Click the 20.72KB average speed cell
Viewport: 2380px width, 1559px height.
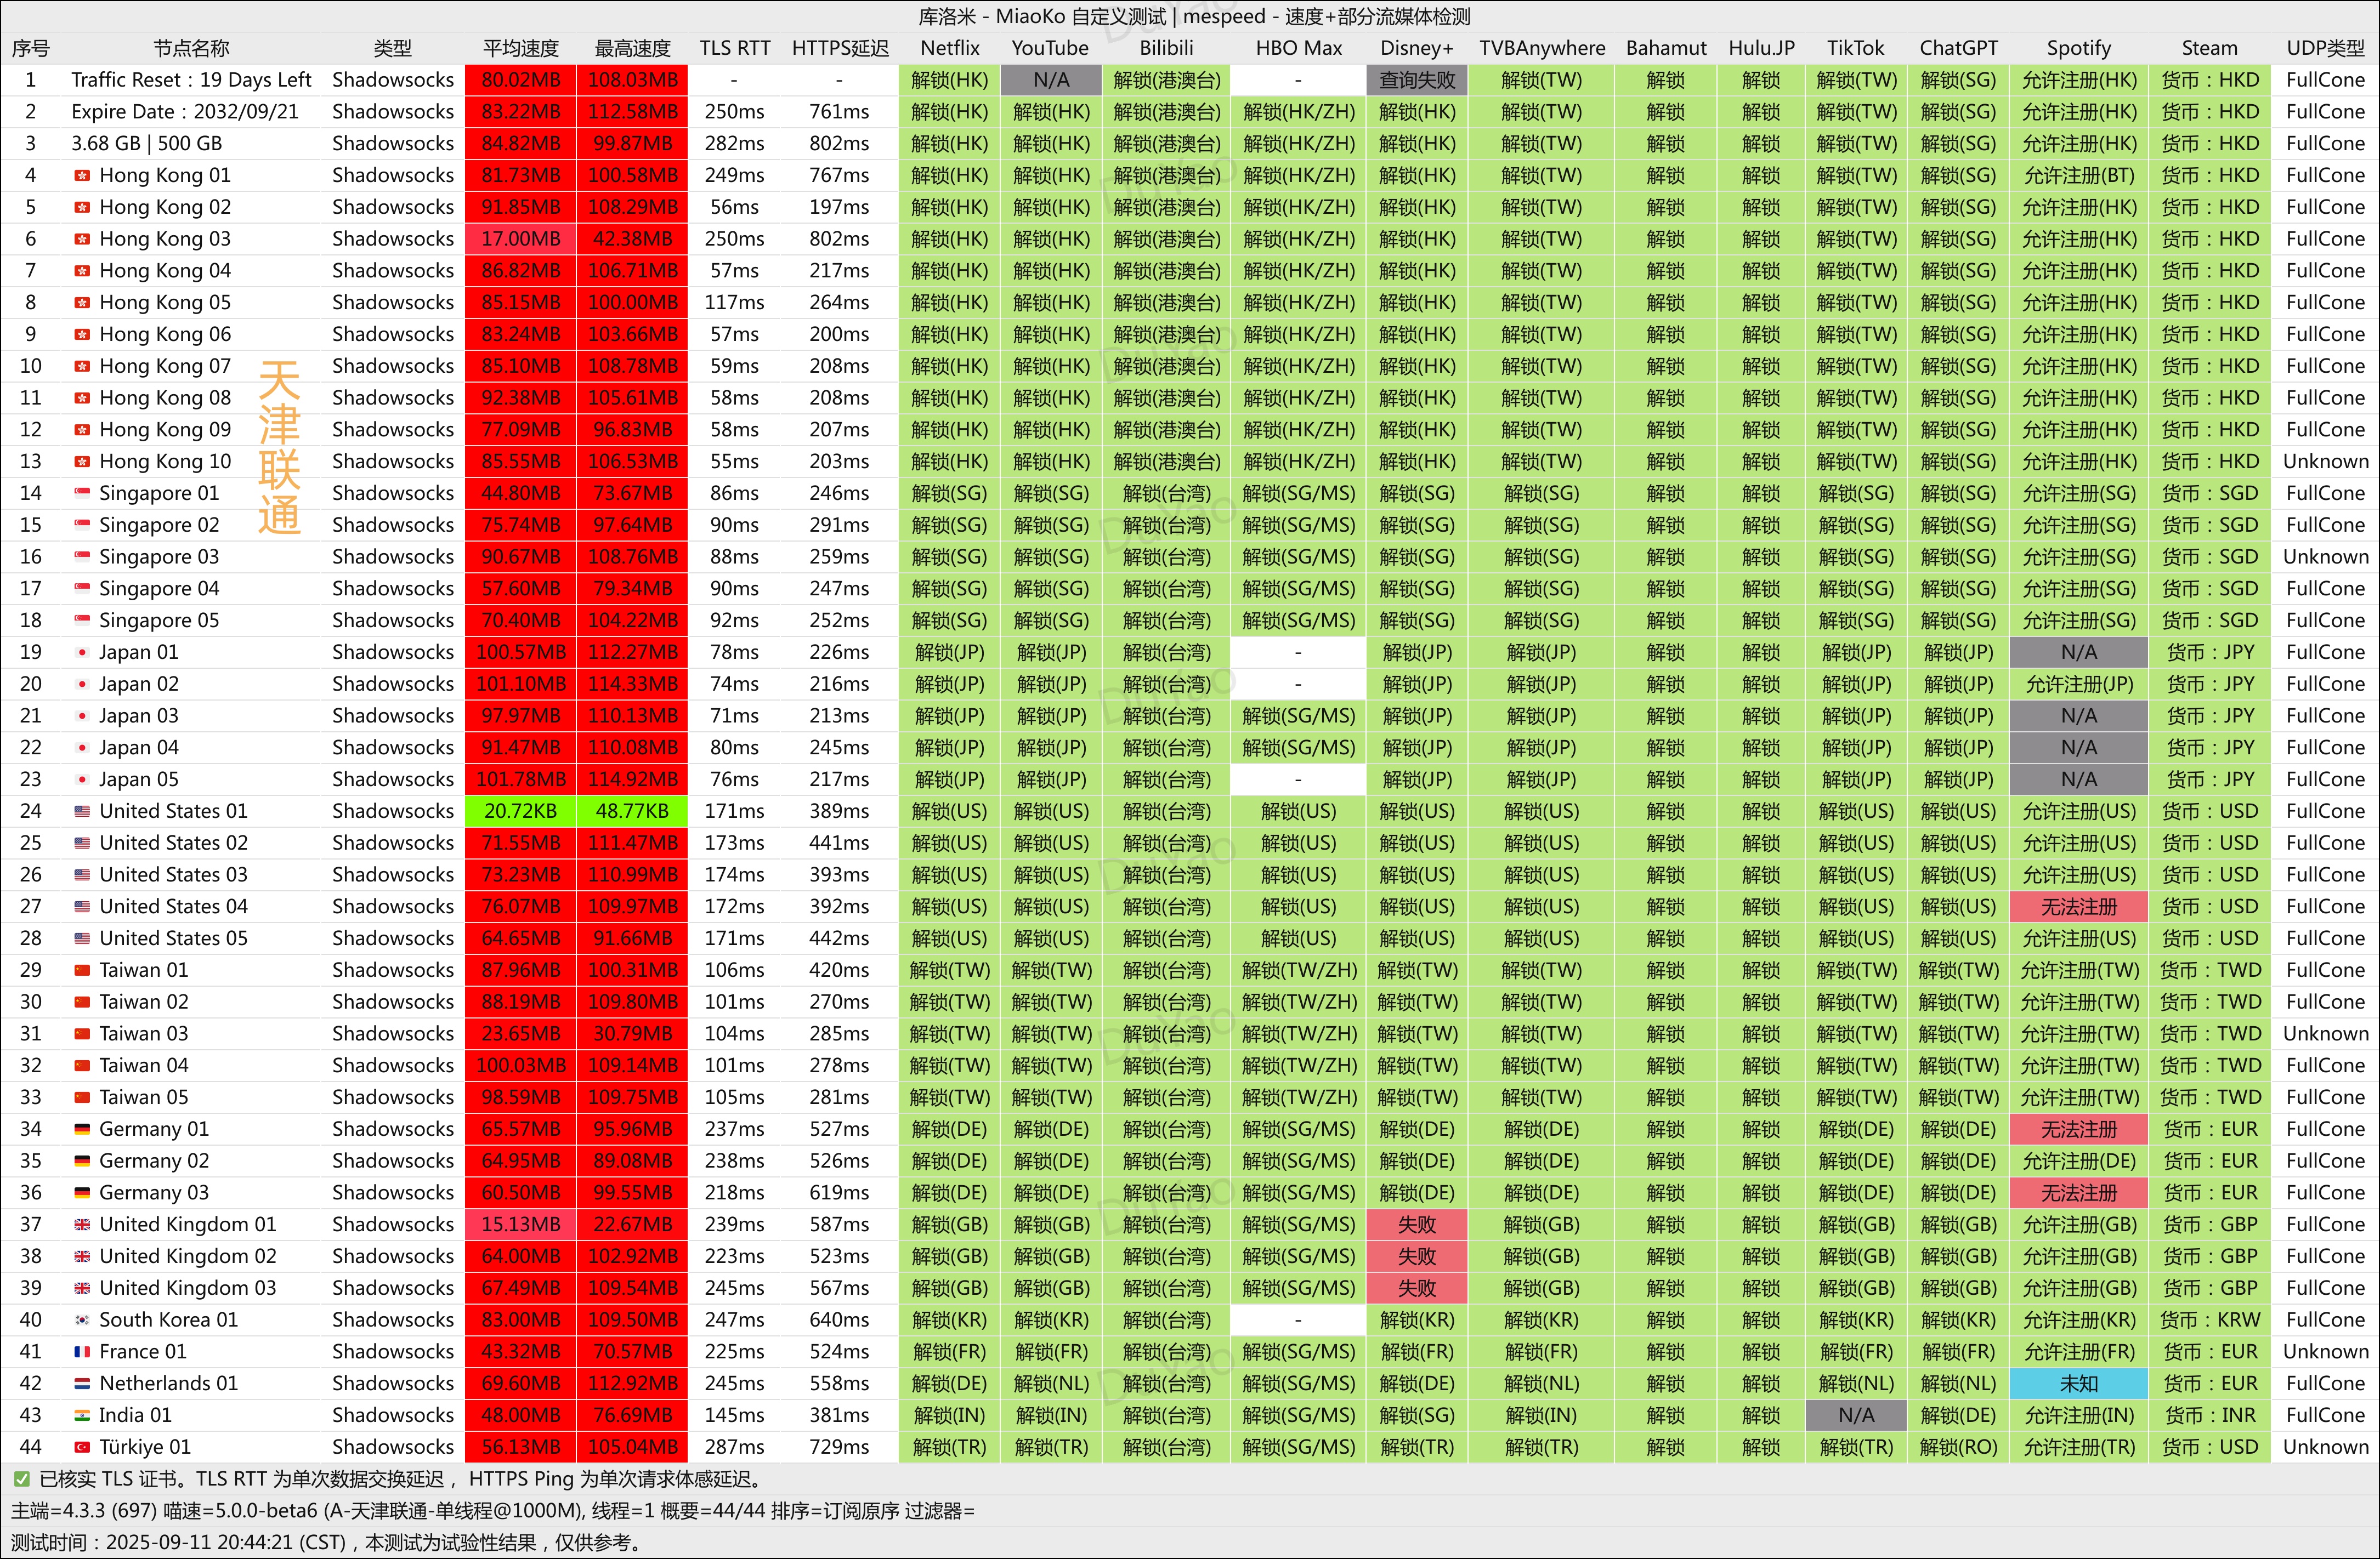tap(520, 811)
